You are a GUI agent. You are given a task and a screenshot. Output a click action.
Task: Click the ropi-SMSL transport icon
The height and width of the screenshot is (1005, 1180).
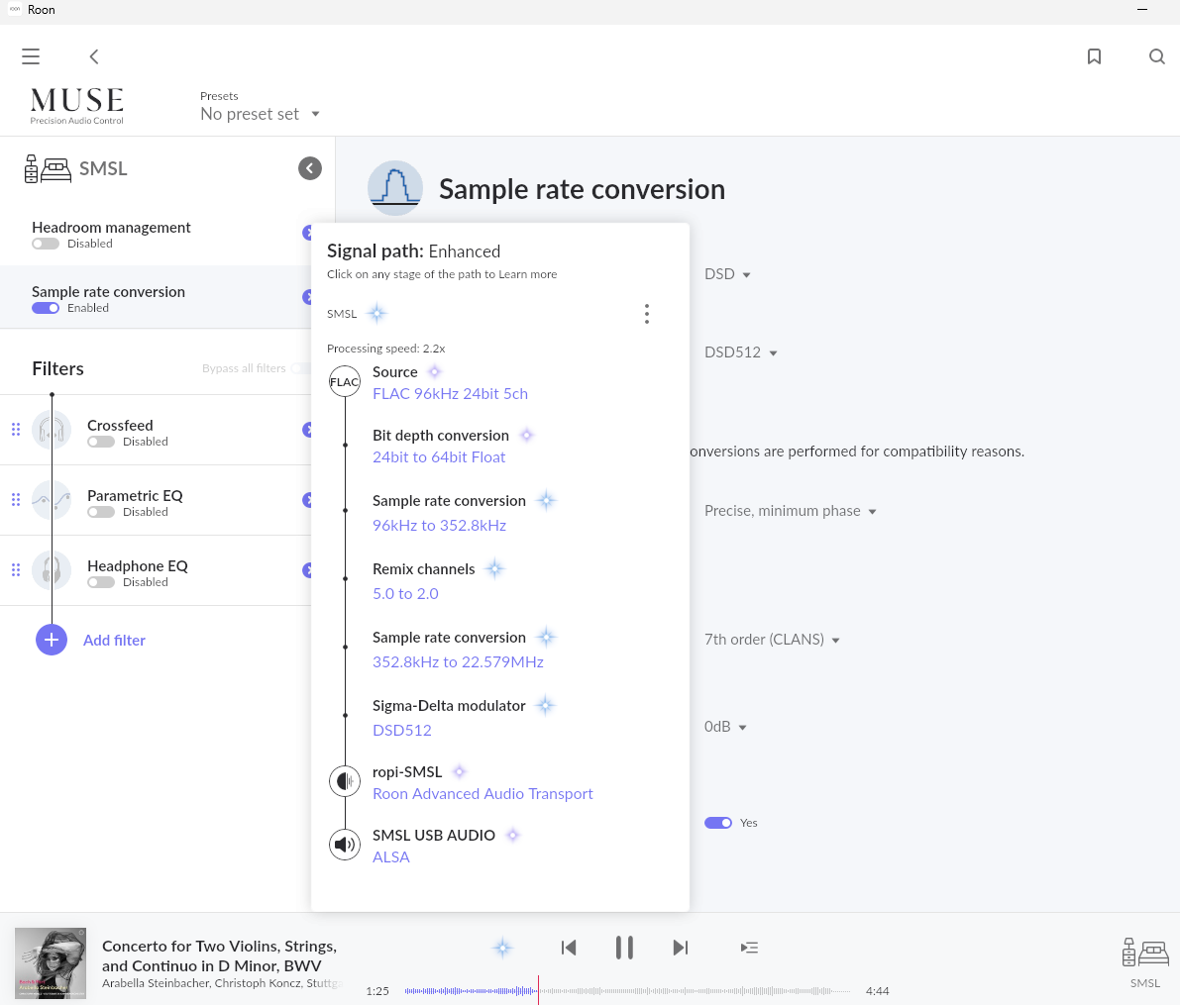(345, 781)
